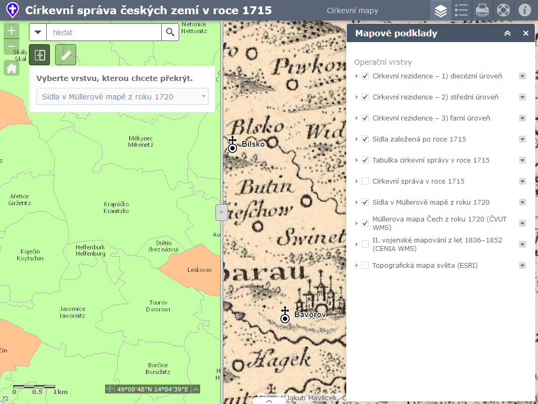Image resolution: width=538 pixels, height=404 pixels.
Task: Toggle the swipe layer tool
Action: 39,55
